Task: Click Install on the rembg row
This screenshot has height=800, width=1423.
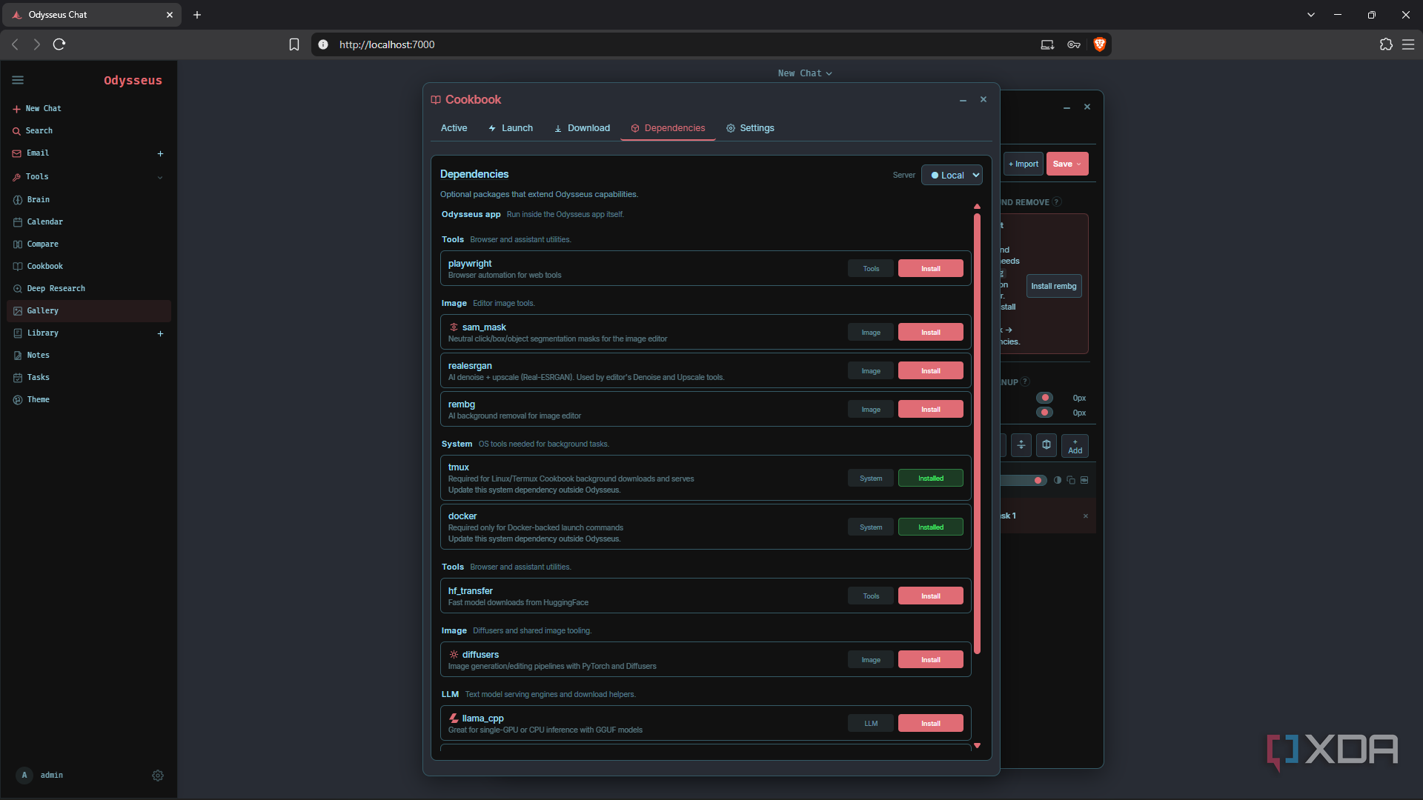Action: 931,410
